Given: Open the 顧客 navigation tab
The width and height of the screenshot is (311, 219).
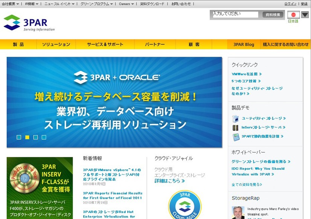Looking at the screenshot, I should (194, 44).
